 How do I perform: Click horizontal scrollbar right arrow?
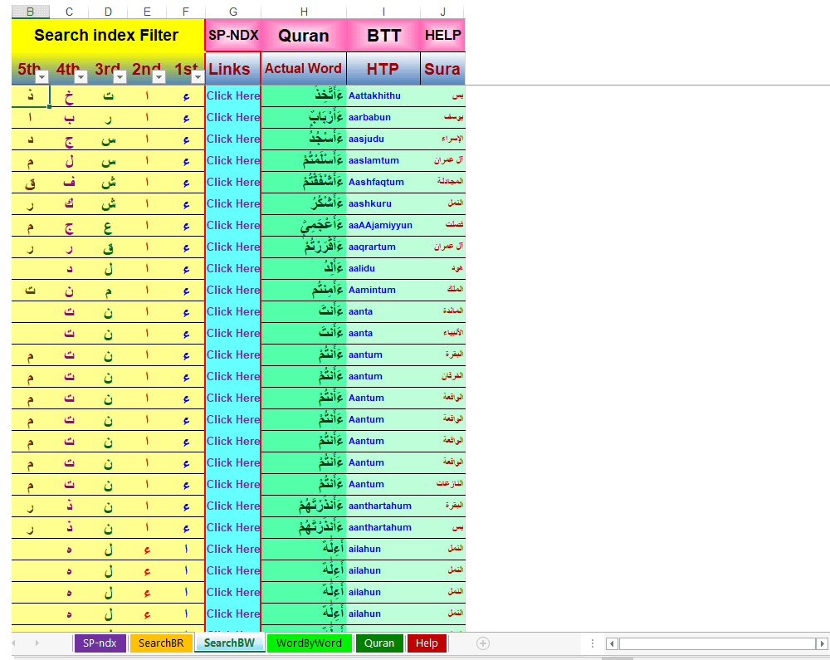[822, 643]
